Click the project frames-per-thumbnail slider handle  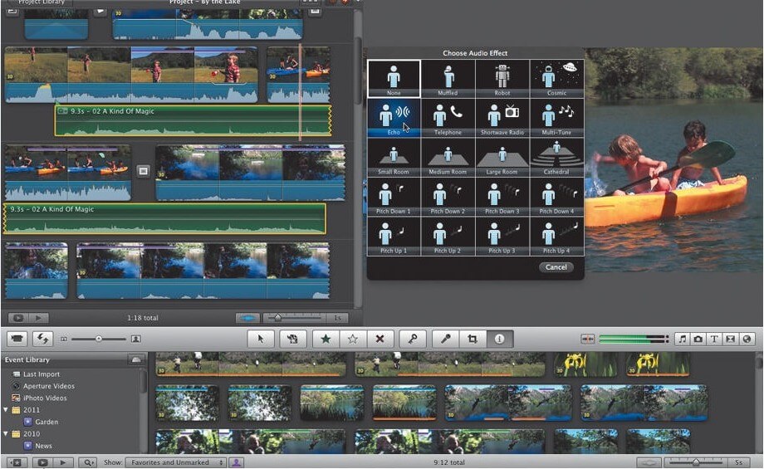click(x=277, y=318)
